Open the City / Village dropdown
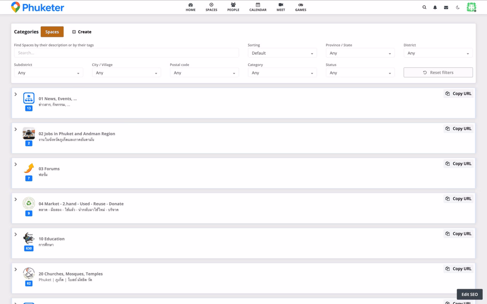Image resolution: width=487 pixels, height=304 pixels. point(127,73)
